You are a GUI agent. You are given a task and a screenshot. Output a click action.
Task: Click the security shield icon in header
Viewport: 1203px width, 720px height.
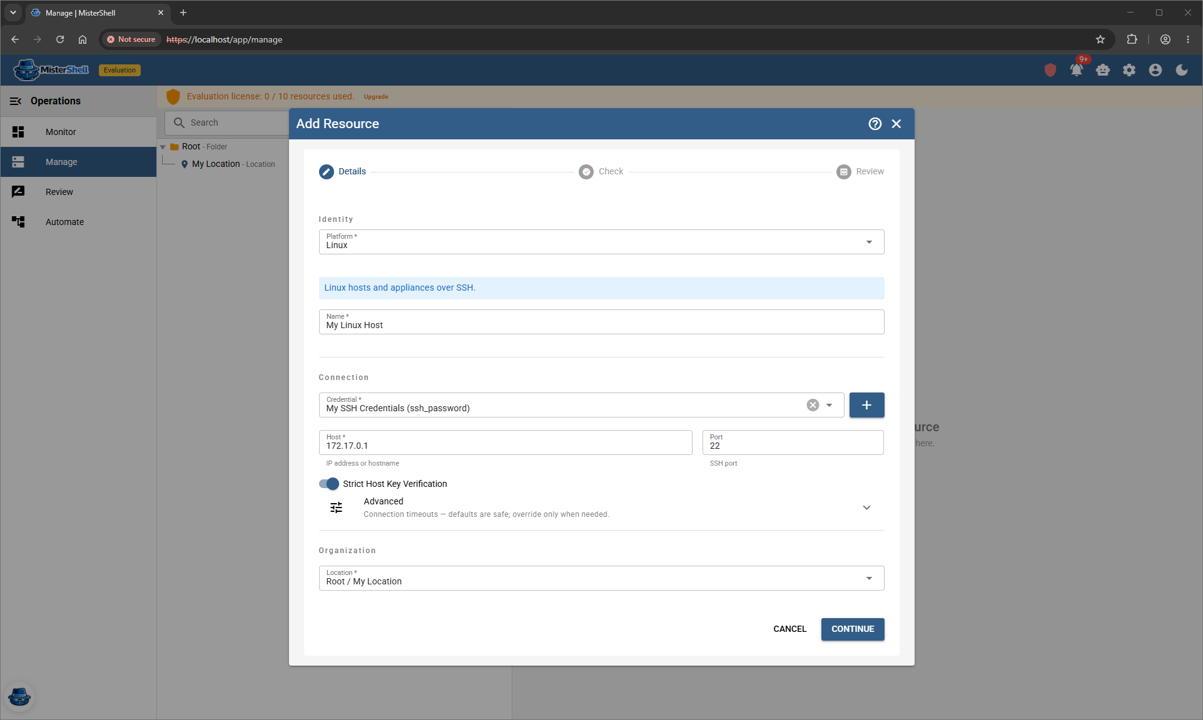[x=1050, y=70]
